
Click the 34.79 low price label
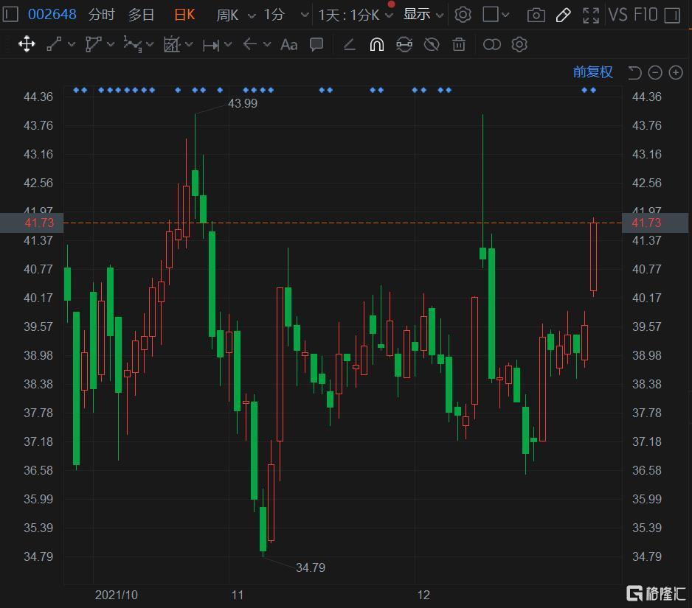click(311, 567)
